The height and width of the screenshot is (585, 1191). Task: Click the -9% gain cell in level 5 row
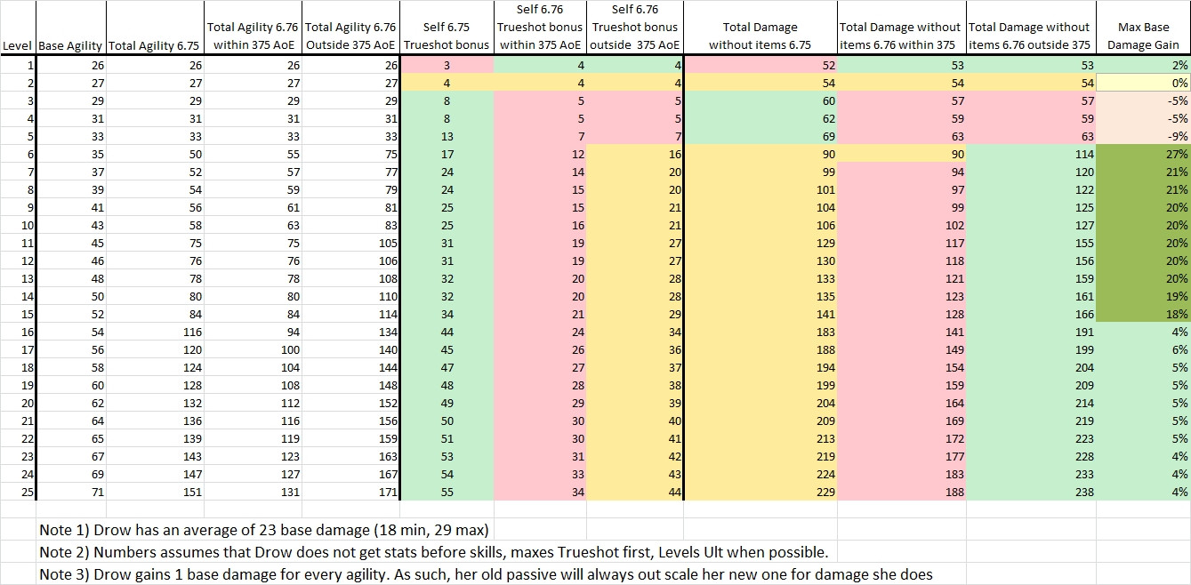[x=1143, y=136]
